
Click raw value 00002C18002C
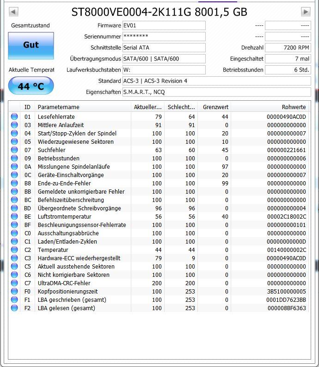[x=287, y=216]
